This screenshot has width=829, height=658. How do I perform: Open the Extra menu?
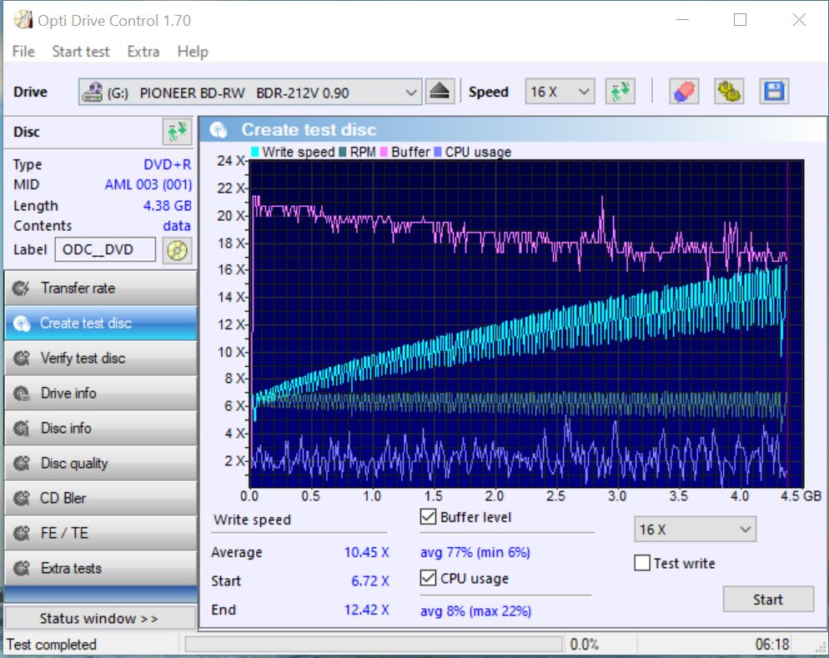pyautogui.click(x=143, y=52)
